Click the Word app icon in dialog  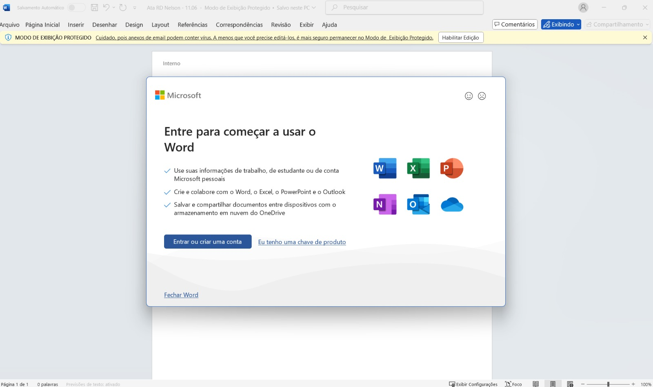(385, 168)
